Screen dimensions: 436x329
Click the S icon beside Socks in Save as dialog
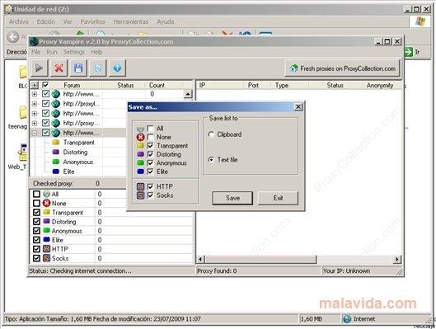pos(141,195)
